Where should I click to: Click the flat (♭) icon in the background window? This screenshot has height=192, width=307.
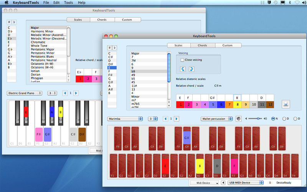(x=14, y=22)
